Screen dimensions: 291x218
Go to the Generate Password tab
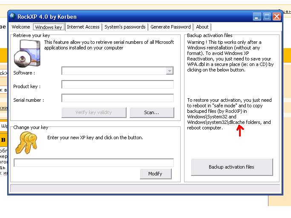point(170,27)
